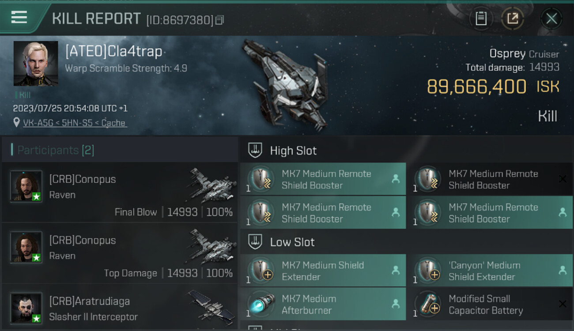Click the Low Slot section icon
The height and width of the screenshot is (331, 574).
(255, 242)
